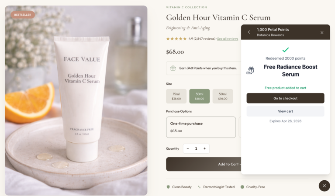Click the Add to Cart button
Screen dimensions: 335x196
pyautogui.click(x=204, y=164)
